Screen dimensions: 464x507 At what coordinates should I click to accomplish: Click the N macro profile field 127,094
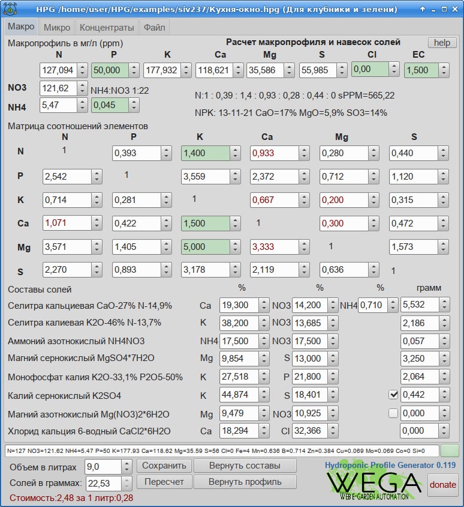click(58, 70)
